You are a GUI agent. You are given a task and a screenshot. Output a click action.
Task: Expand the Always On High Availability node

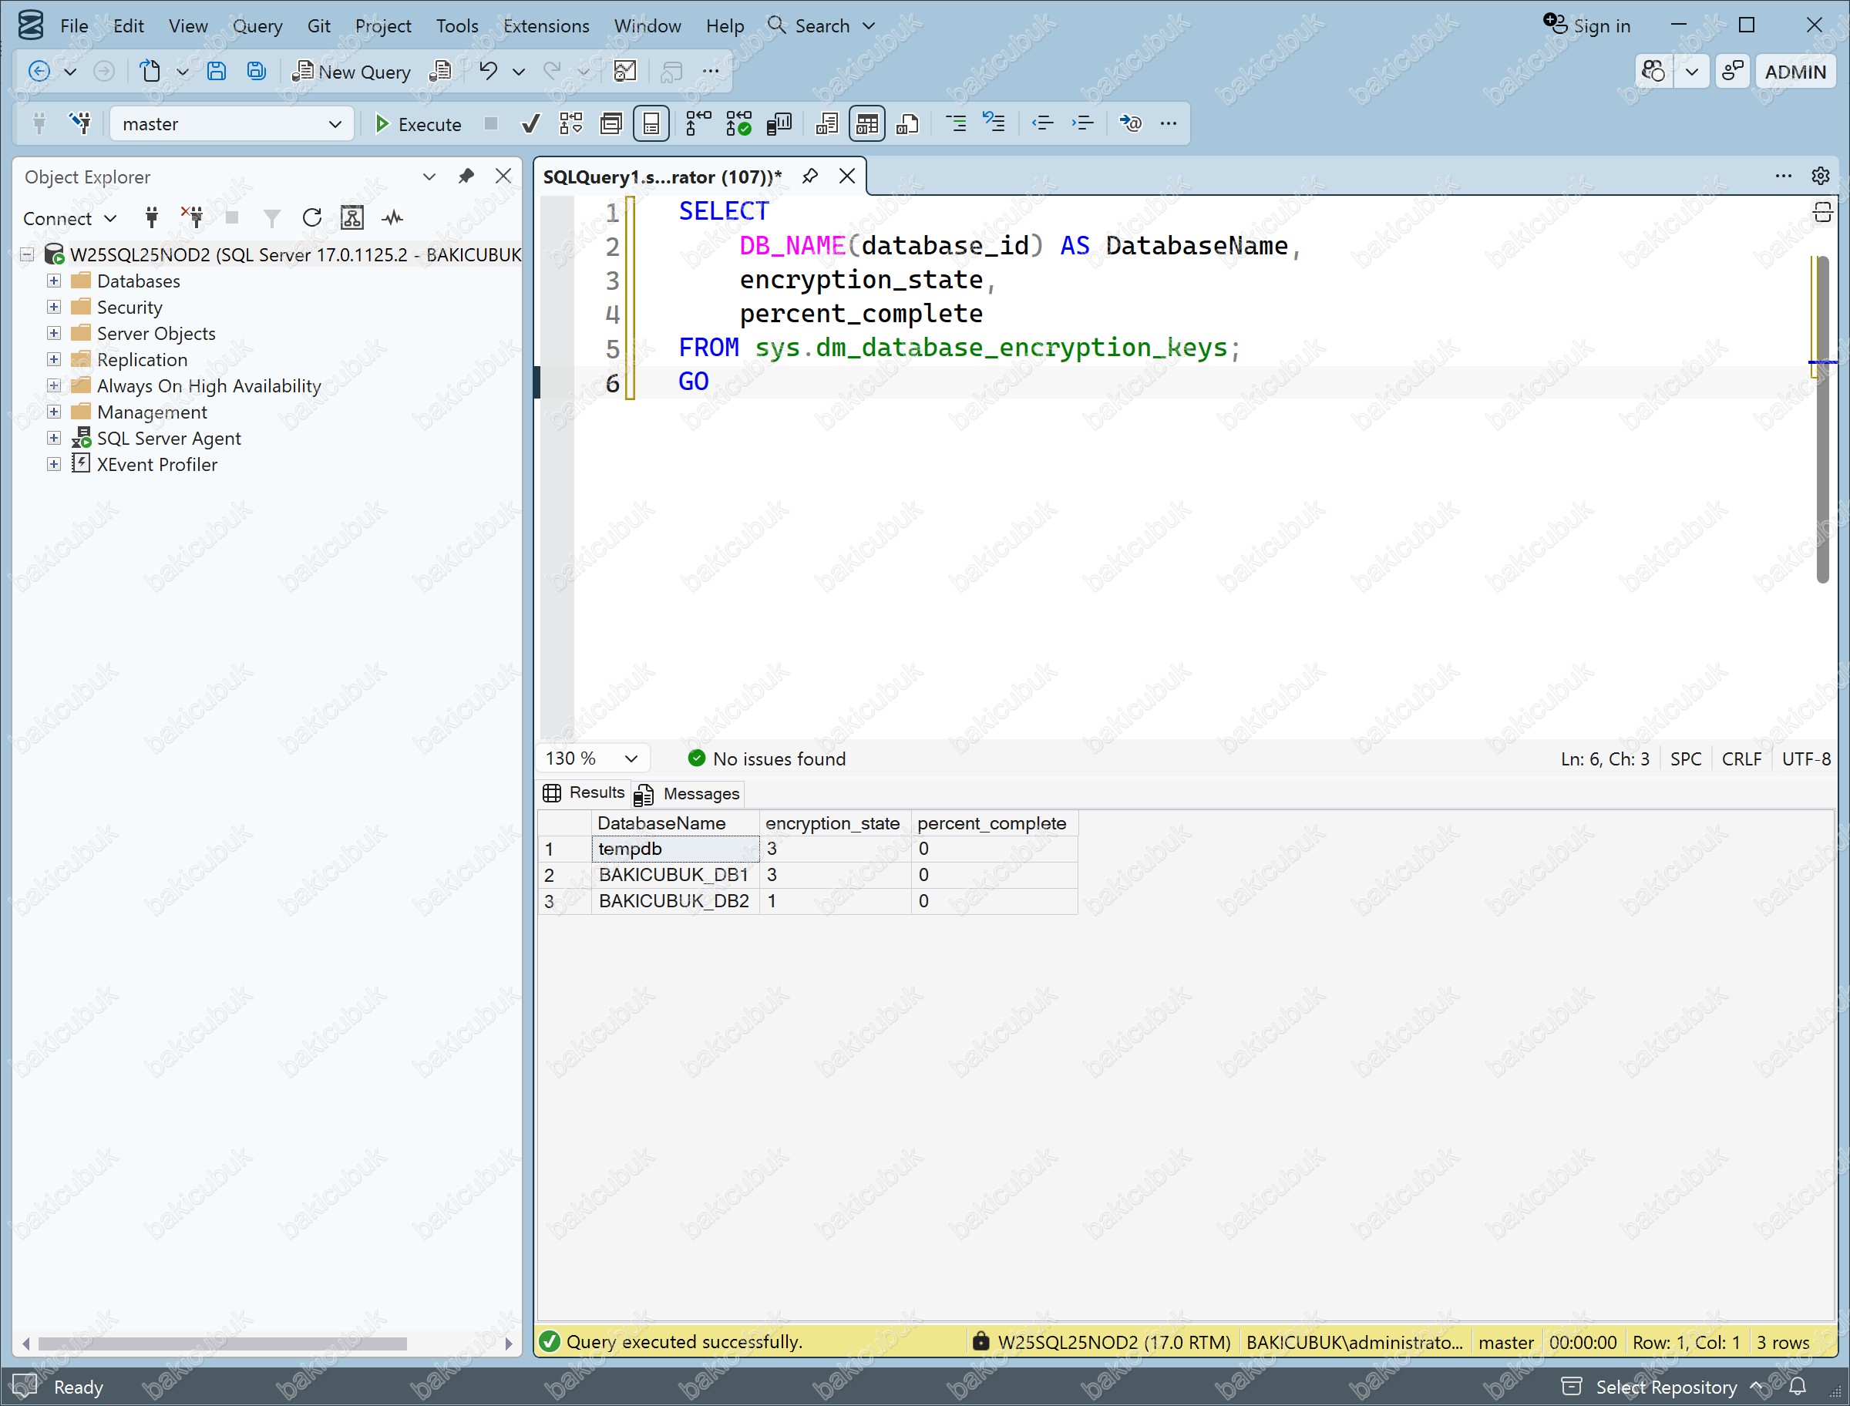(53, 385)
